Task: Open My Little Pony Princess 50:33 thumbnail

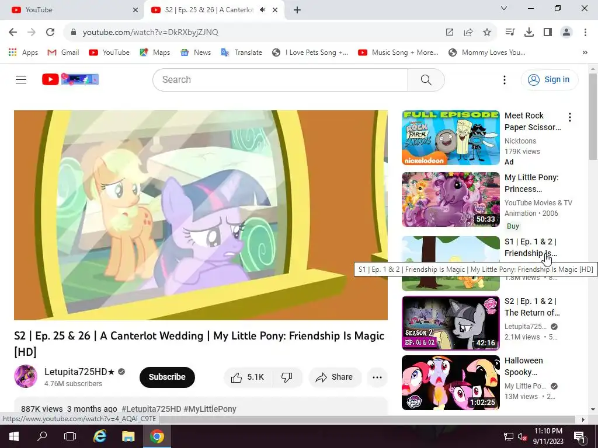Action: pos(450,199)
